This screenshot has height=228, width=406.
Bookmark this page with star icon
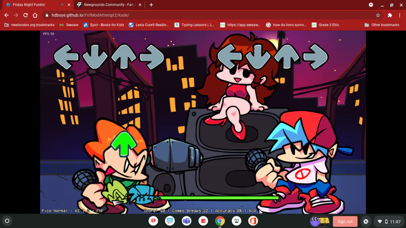click(x=378, y=15)
